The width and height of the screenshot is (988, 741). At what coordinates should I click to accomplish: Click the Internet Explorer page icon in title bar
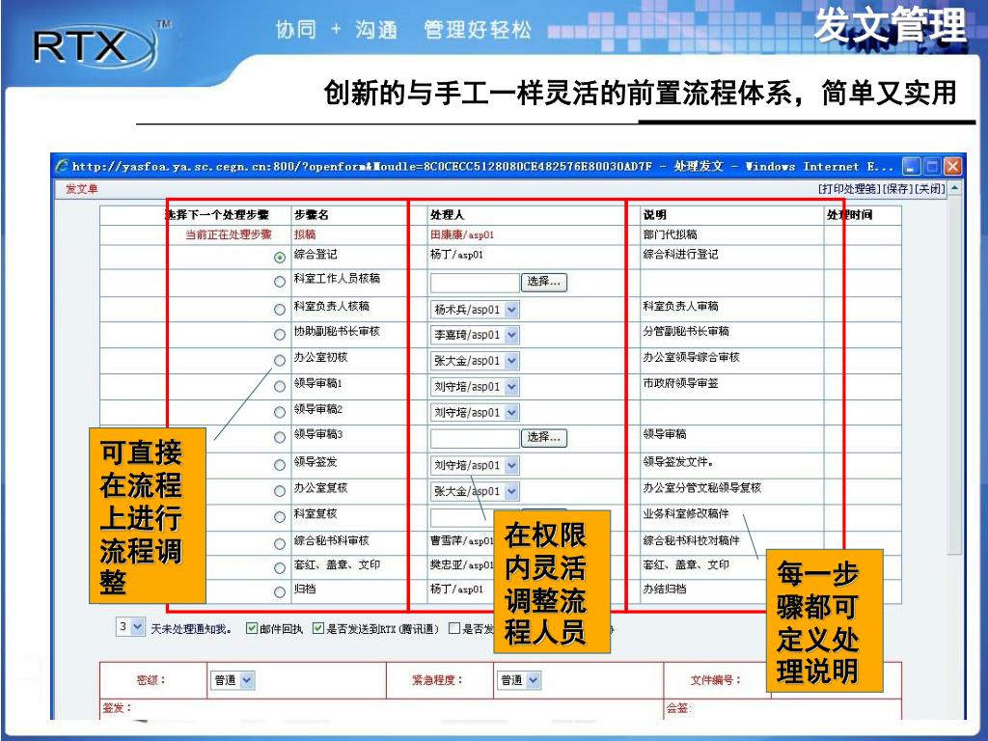coord(62,166)
